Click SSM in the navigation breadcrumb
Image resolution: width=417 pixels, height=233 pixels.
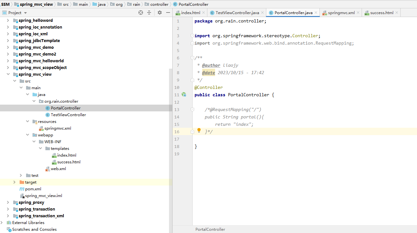[5, 4]
